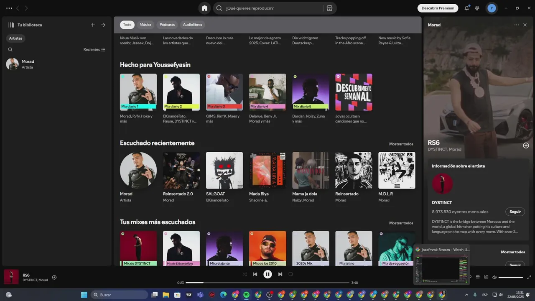The image size is (535, 301).
Task: Open File Explorer from the taskbar
Action: (166, 295)
